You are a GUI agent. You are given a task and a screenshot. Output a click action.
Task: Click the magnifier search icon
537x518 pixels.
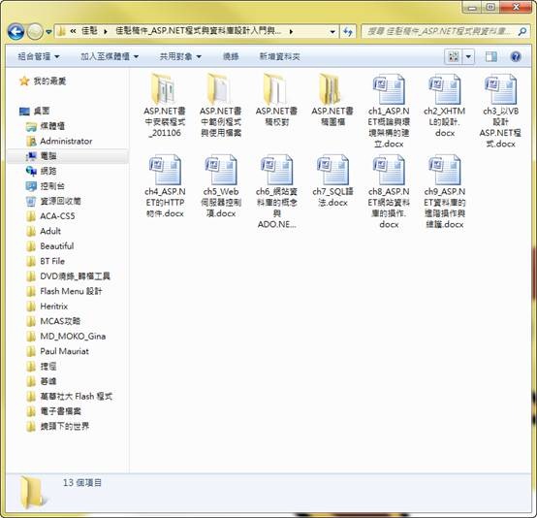click(x=521, y=32)
